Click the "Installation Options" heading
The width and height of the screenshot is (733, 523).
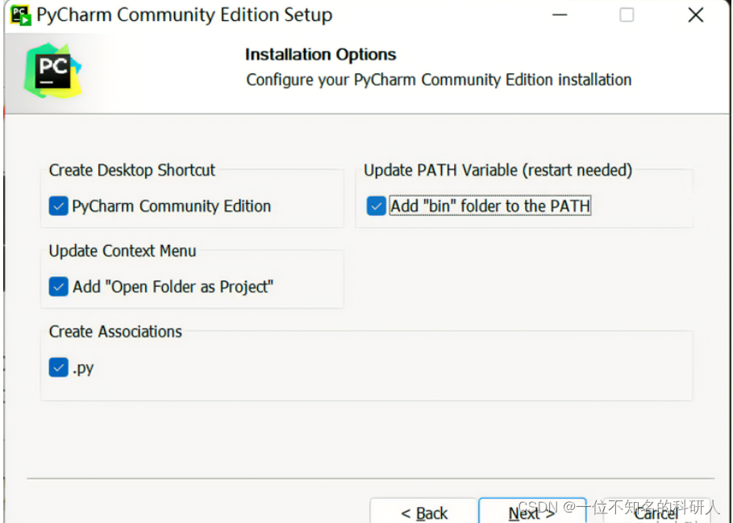(x=321, y=55)
